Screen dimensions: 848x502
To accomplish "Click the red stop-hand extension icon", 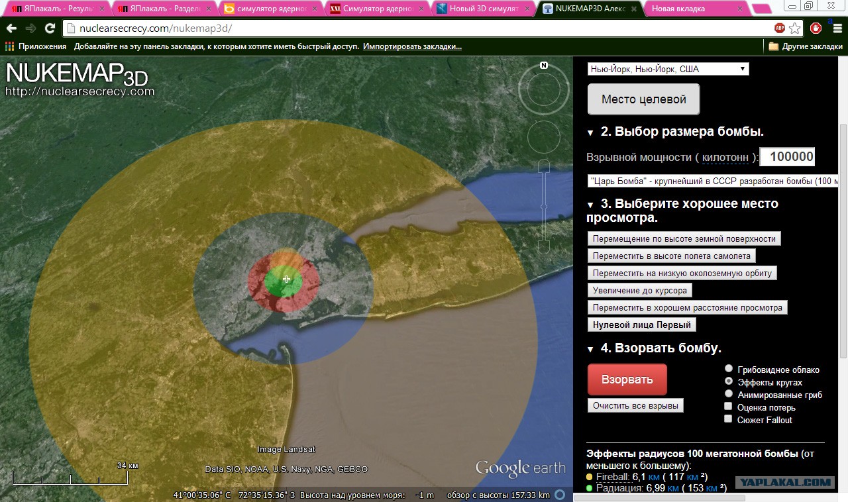I will 816,28.
